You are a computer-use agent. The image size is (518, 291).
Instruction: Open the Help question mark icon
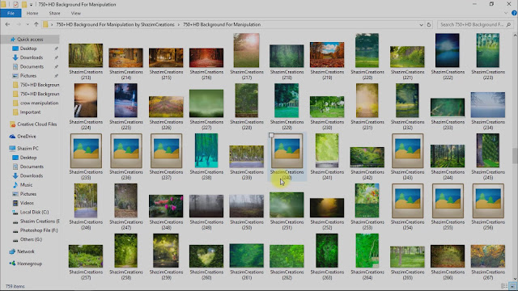coord(514,13)
